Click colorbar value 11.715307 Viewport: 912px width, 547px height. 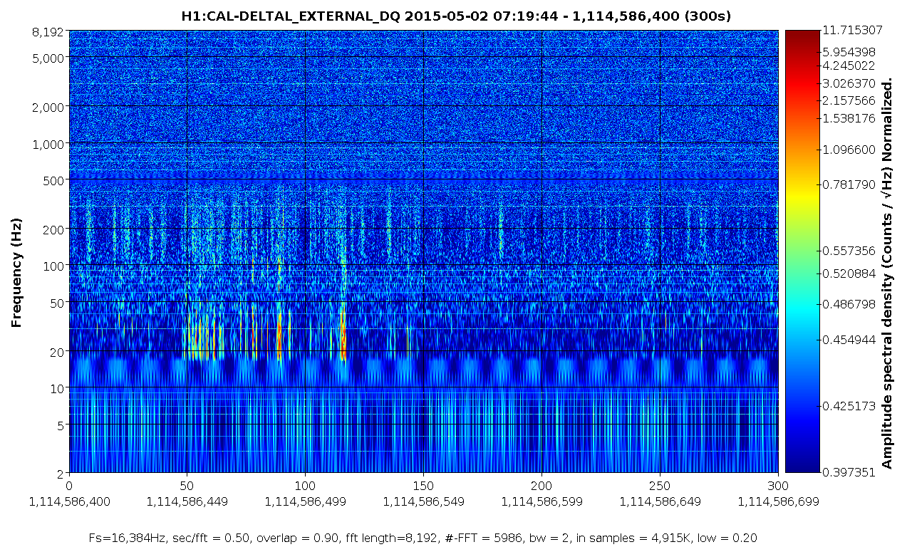(852, 30)
